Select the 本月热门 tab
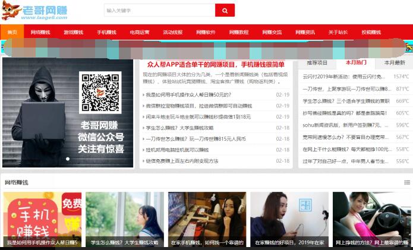 tap(356, 63)
